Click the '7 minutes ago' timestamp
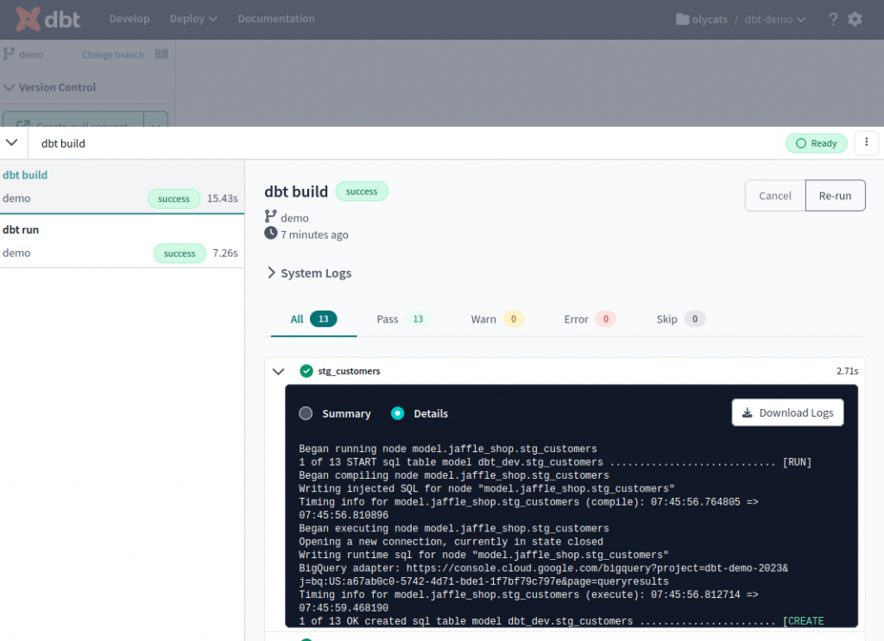The width and height of the screenshot is (884, 641). 314,235
